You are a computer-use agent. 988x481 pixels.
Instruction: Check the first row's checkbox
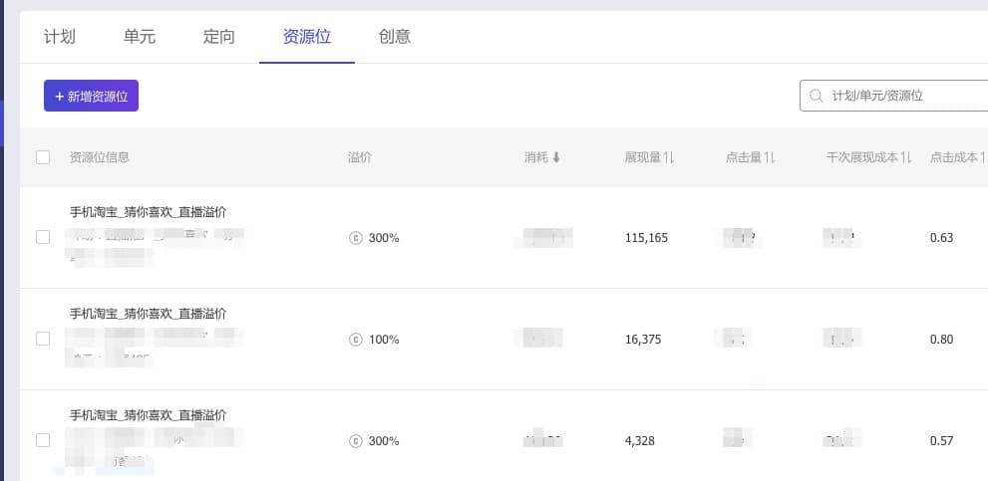[x=43, y=238]
